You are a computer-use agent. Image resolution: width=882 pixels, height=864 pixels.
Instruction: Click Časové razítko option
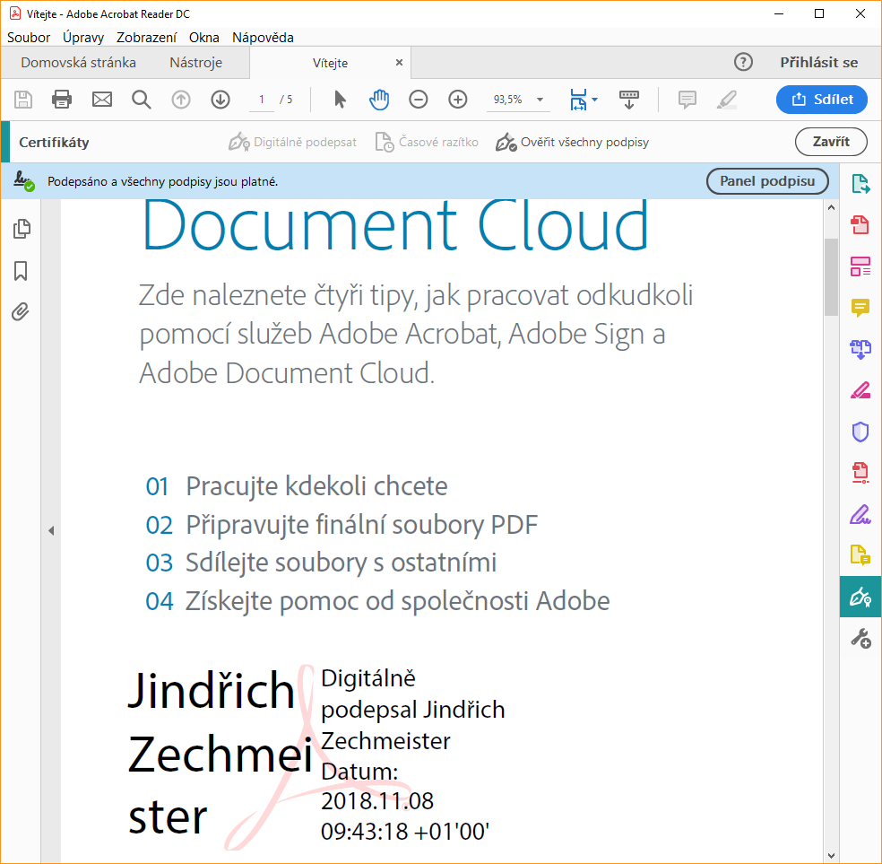427,143
